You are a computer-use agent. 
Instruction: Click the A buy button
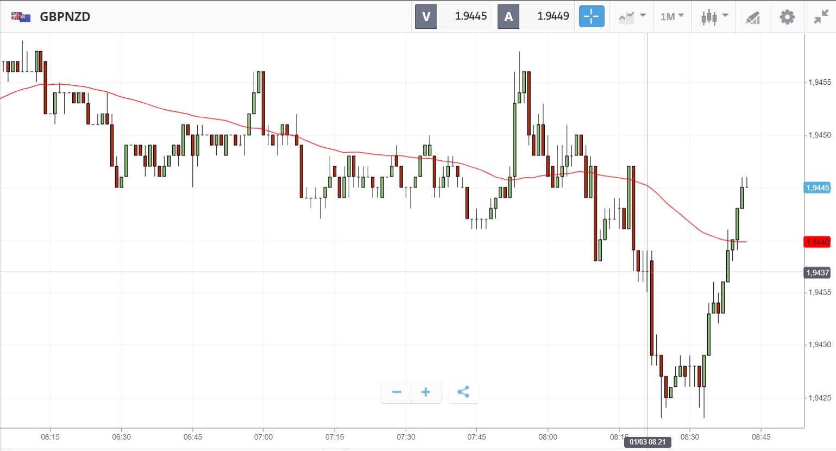(x=508, y=16)
